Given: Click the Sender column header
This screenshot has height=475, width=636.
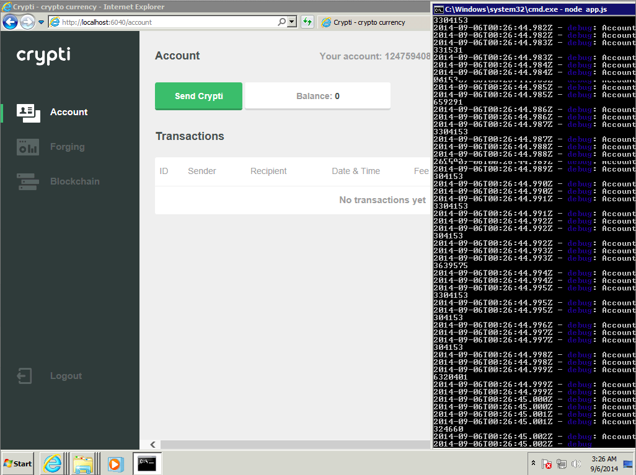Looking at the screenshot, I should pos(202,171).
